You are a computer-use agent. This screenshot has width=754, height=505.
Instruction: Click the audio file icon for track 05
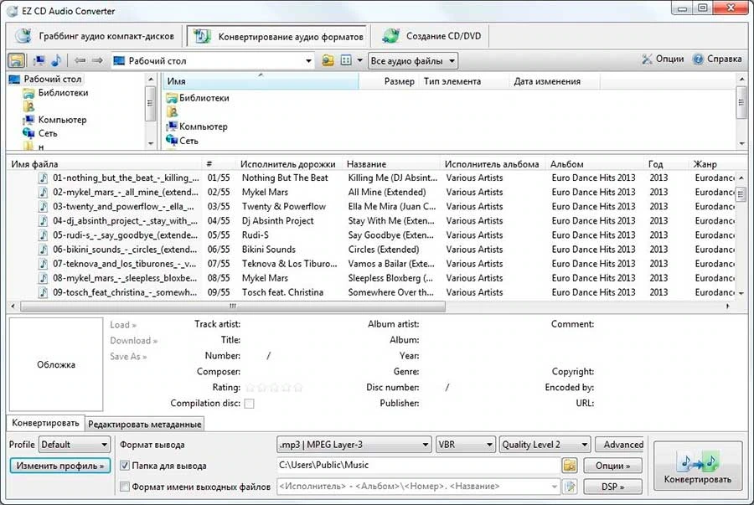[44, 235]
